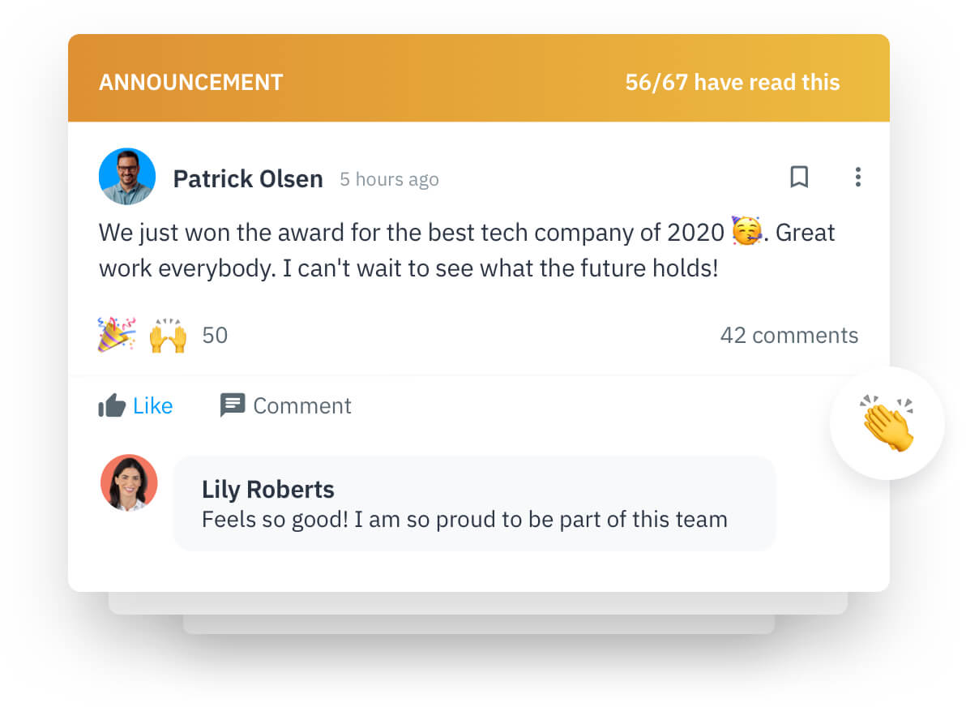Click the Lily Roberts commenter name
The width and height of the screenshot is (966, 707).
click(x=267, y=490)
